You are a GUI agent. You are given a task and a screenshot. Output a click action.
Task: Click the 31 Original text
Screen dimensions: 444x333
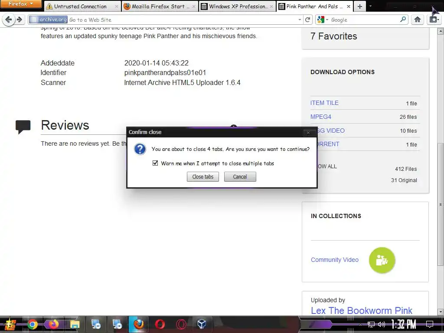click(404, 180)
